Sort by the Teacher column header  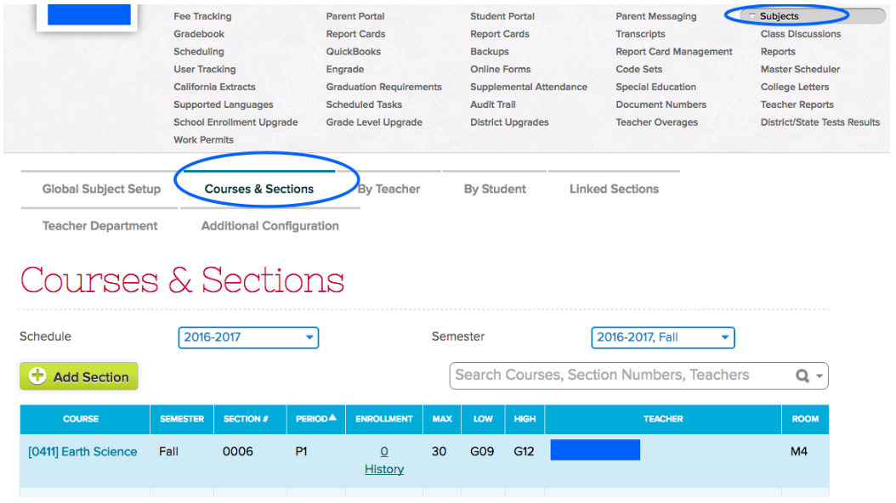[x=663, y=419]
